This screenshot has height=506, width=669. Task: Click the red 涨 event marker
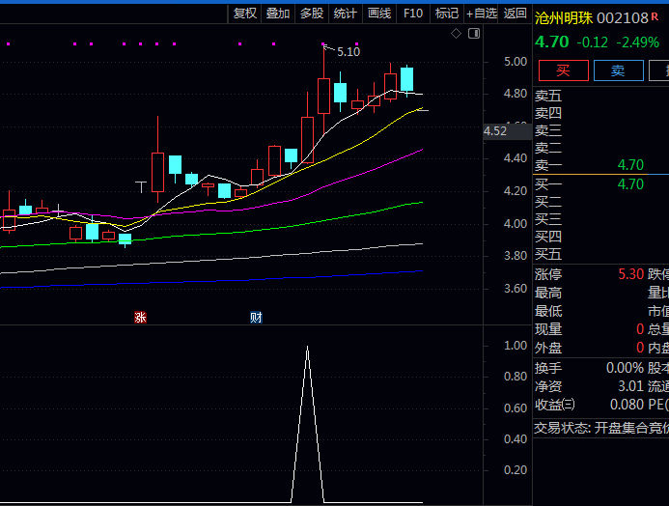pyautogui.click(x=140, y=317)
